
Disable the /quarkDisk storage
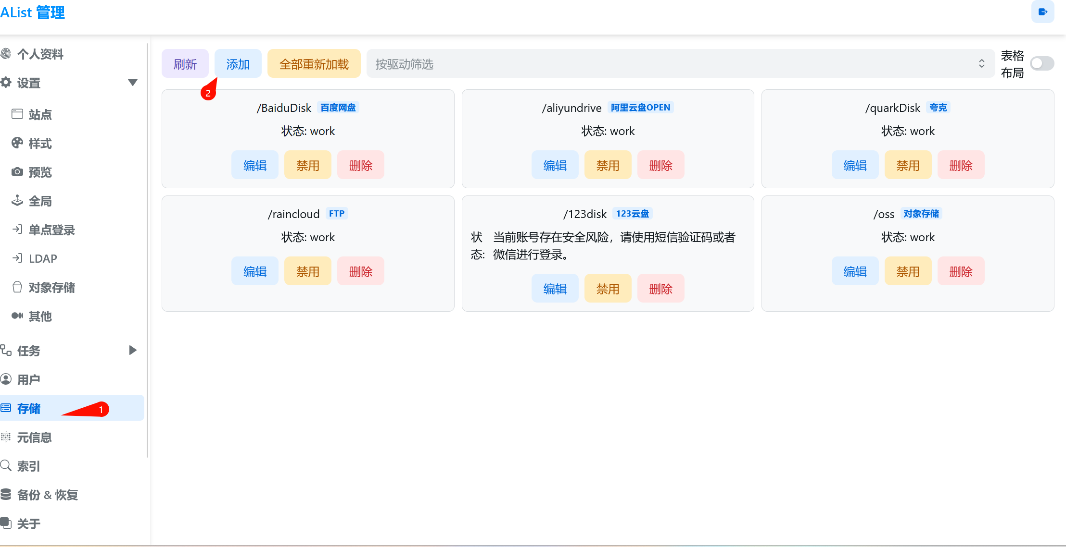[908, 165]
